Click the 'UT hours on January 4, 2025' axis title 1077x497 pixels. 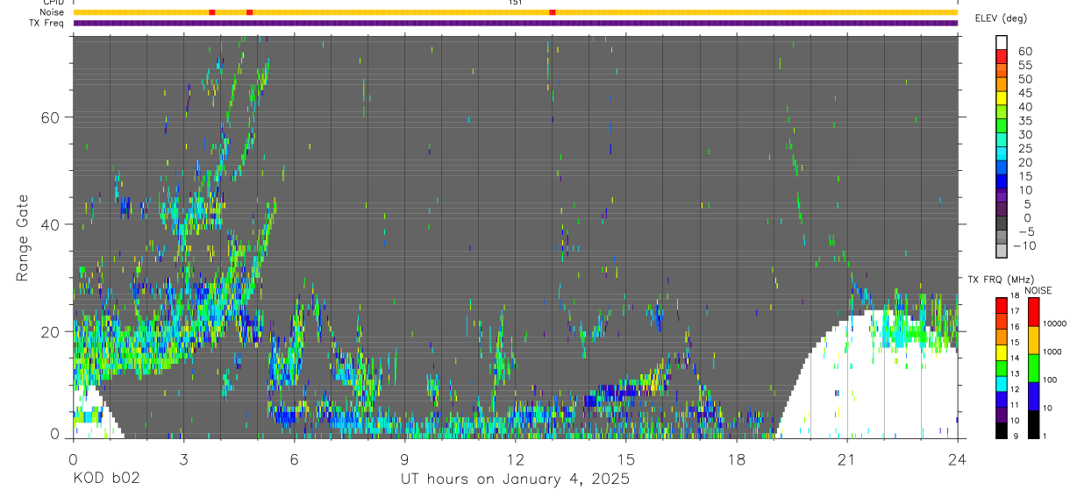coord(515,479)
